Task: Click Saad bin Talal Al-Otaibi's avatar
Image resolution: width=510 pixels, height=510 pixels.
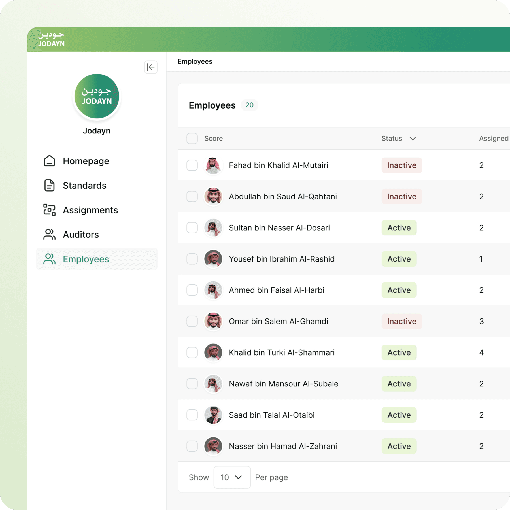Action: point(213,415)
